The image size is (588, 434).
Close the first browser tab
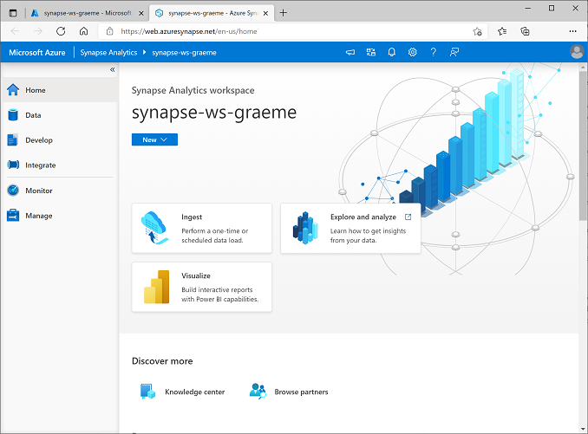pos(141,13)
